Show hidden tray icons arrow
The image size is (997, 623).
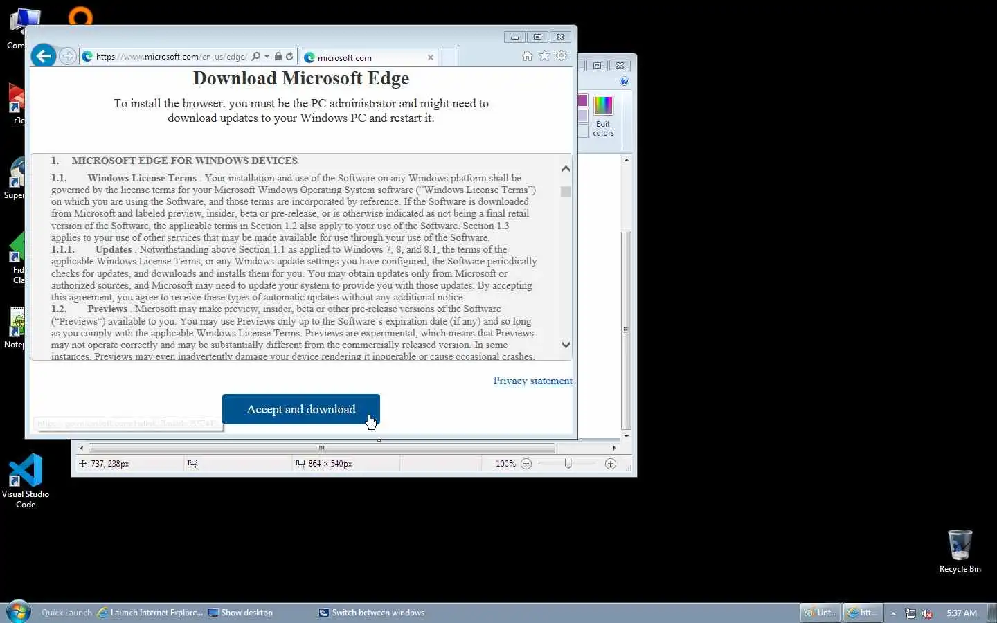pos(893,613)
